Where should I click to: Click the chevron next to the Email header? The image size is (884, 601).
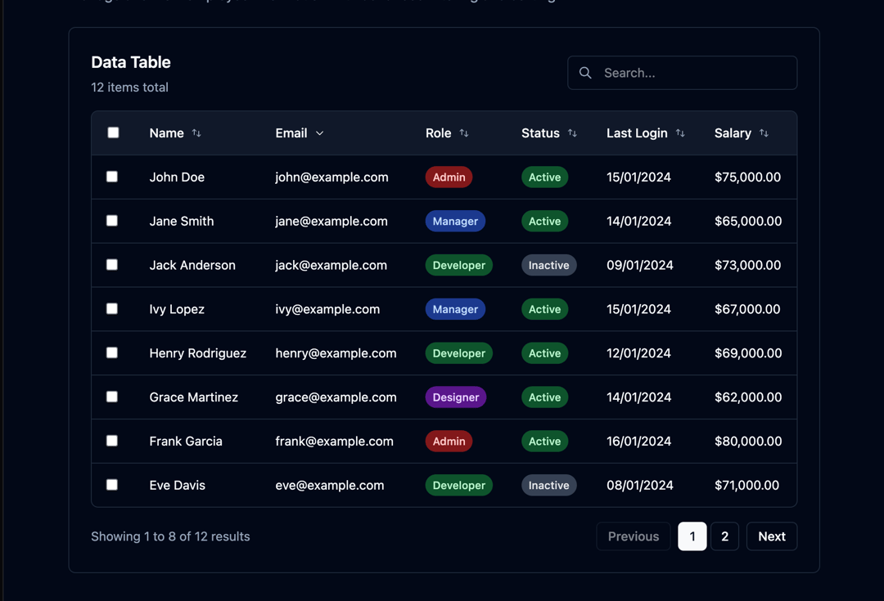coord(320,133)
